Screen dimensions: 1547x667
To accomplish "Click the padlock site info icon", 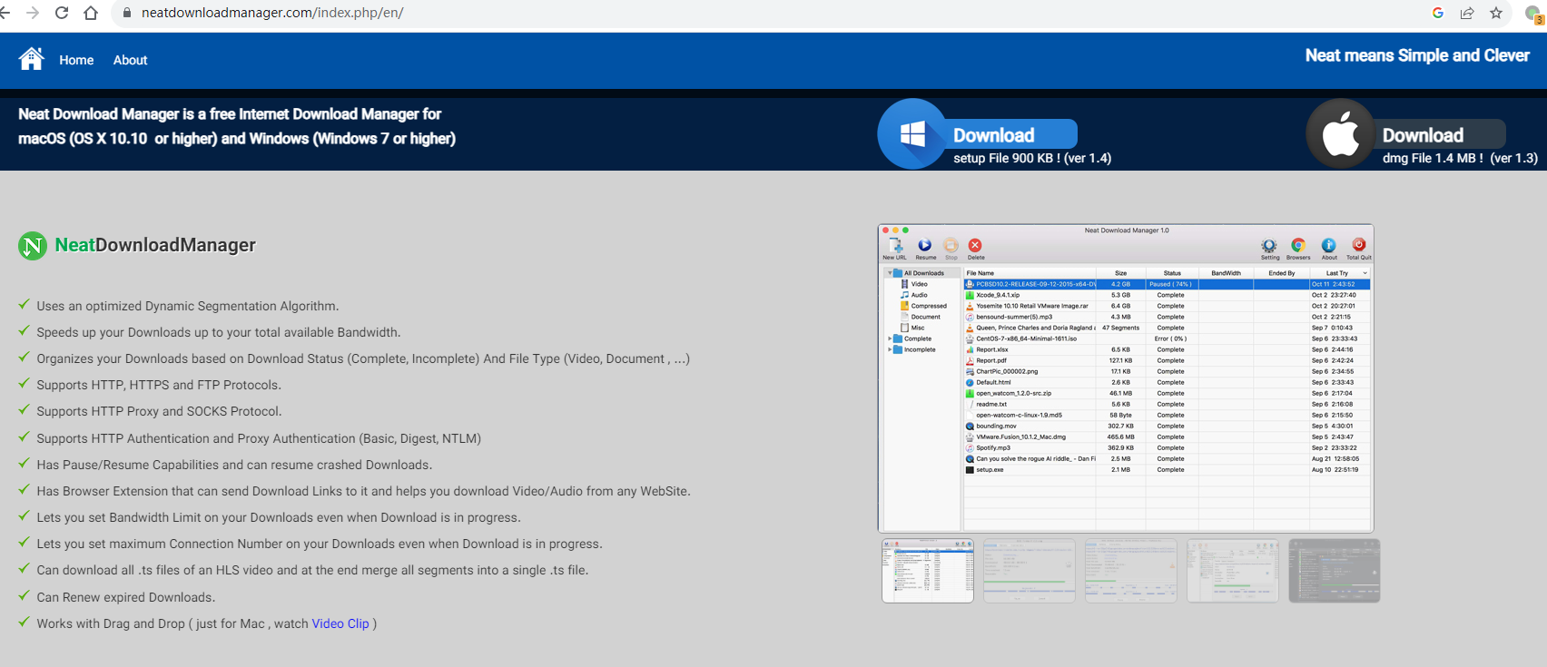I will click(126, 13).
